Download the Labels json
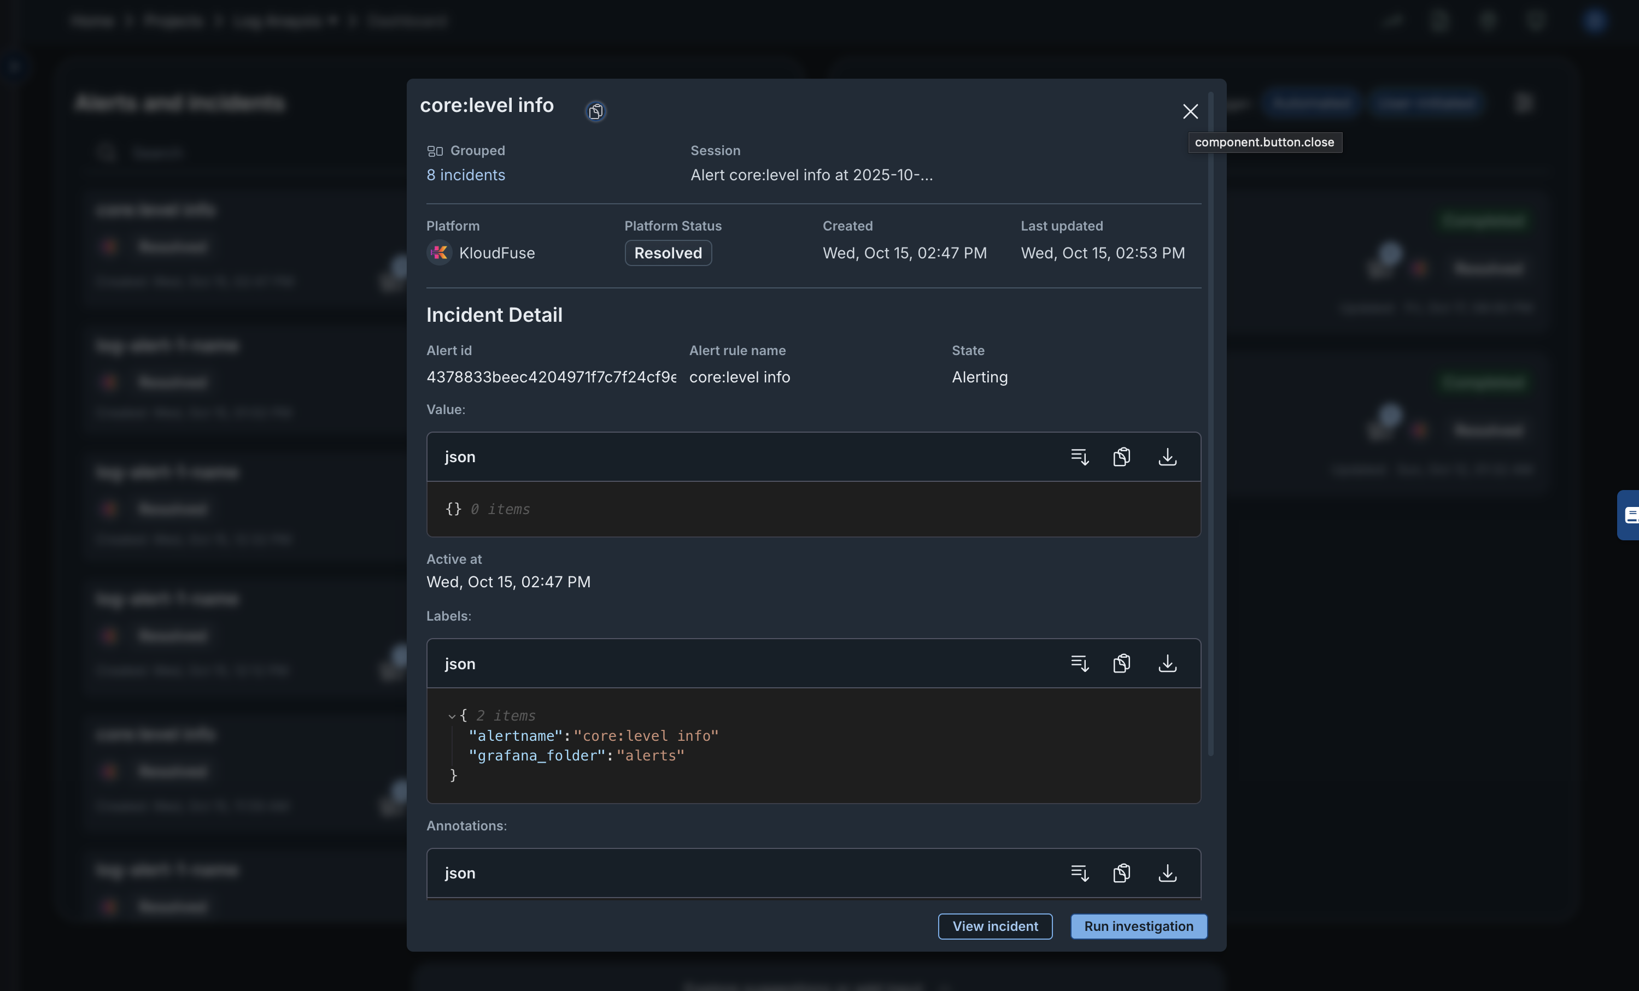 pyautogui.click(x=1167, y=663)
